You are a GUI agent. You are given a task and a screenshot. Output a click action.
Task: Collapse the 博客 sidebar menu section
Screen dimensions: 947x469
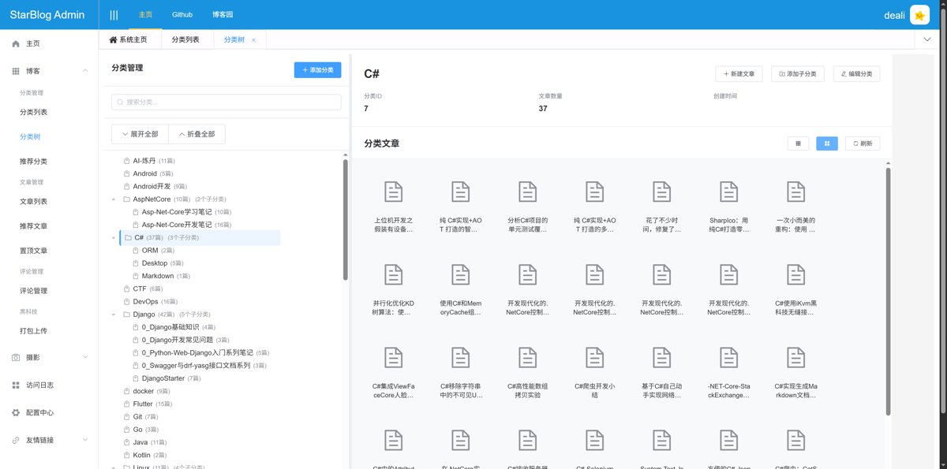tap(49, 71)
